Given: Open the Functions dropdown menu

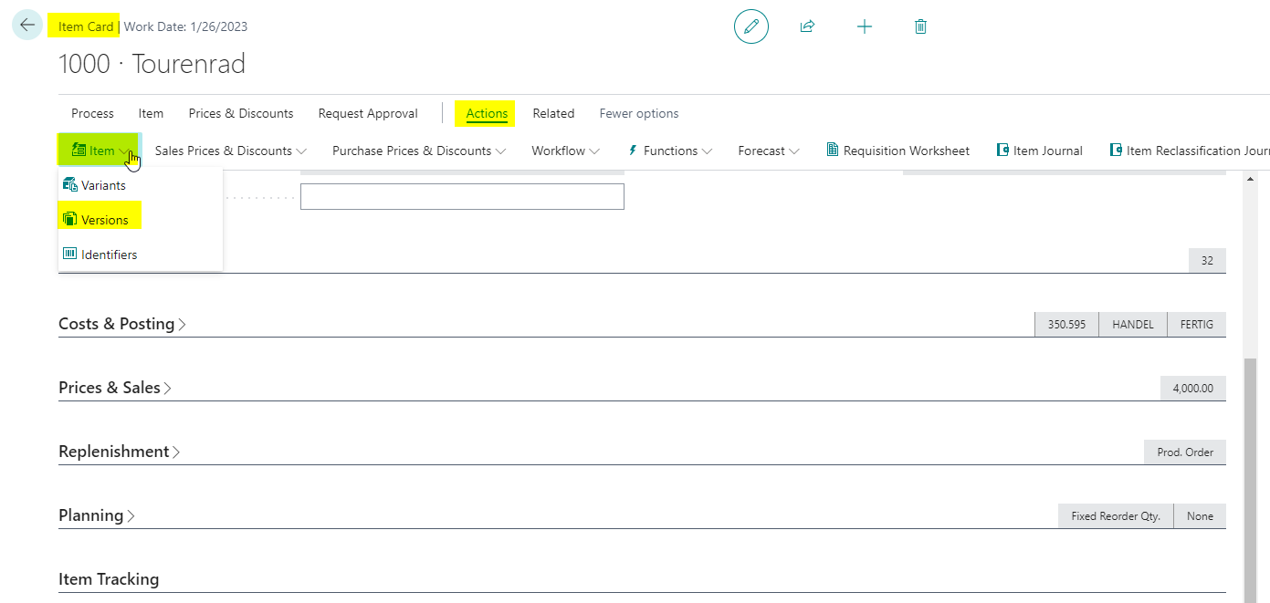Looking at the screenshot, I should [671, 151].
